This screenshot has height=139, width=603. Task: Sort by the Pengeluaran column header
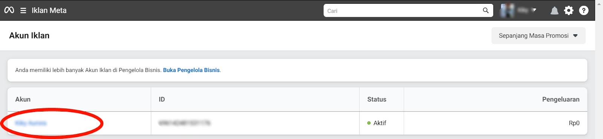(561, 99)
